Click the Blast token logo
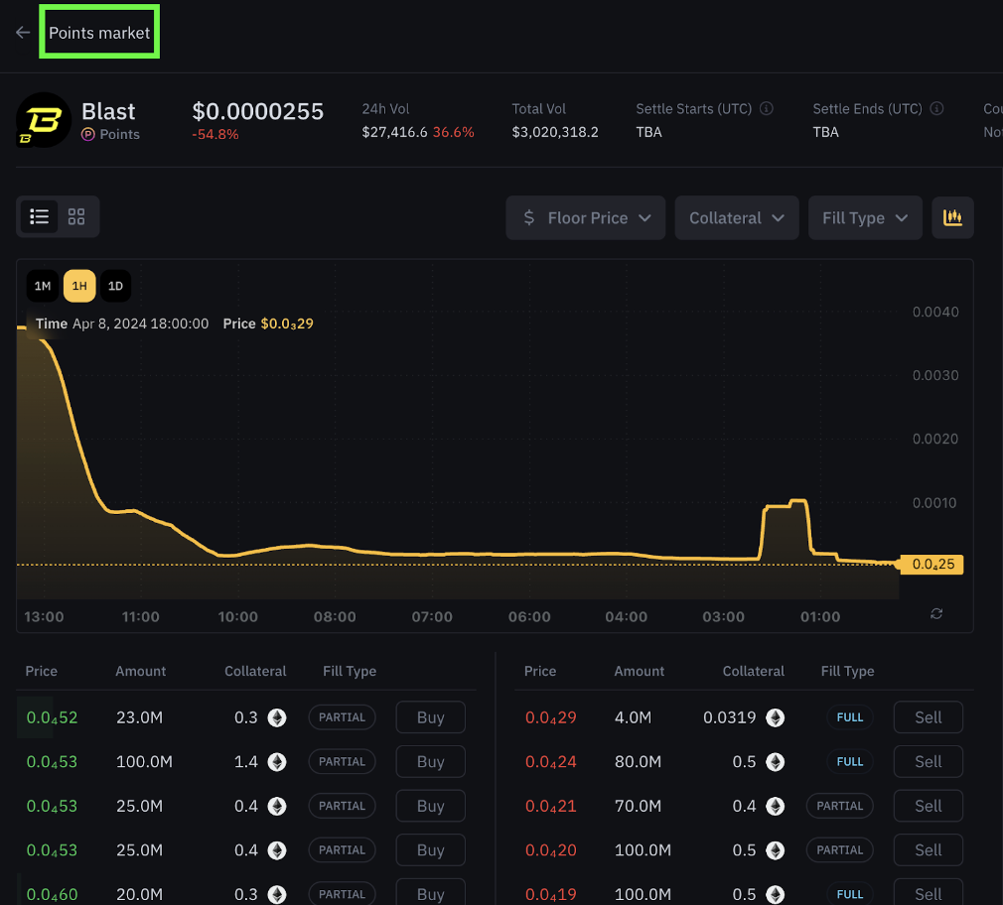Screen dimensions: 1003x905 [x=44, y=120]
